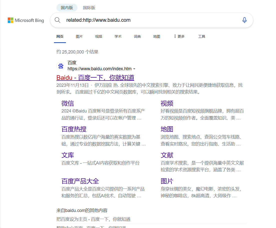
Task: Click the 百度文库 - 一站式AI内容获取和创作平台 description
Action: 100,163
